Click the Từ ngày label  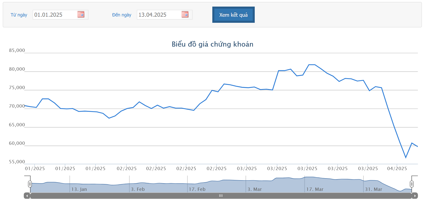coord(19,15)
